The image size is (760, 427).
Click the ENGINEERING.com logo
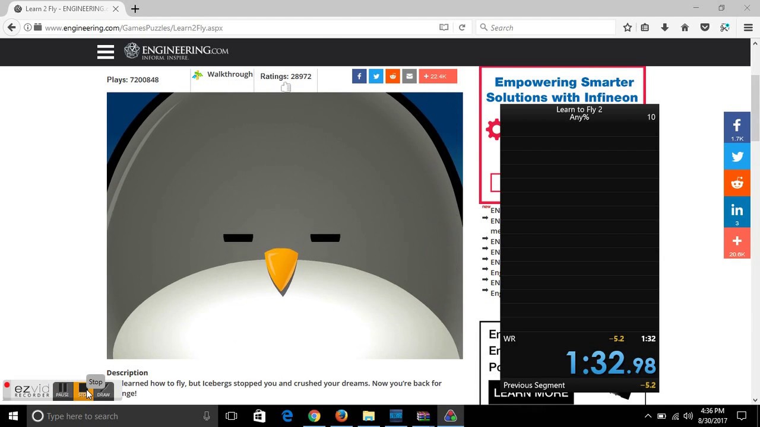176,52
